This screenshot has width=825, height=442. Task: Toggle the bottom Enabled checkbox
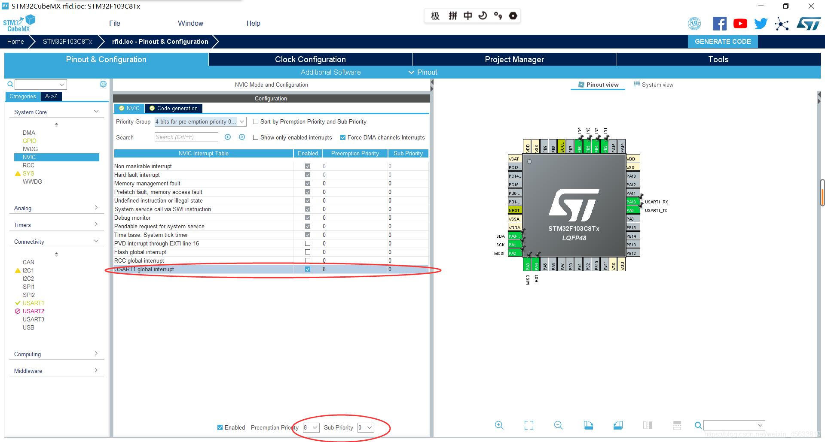click(x=220, y=427)
